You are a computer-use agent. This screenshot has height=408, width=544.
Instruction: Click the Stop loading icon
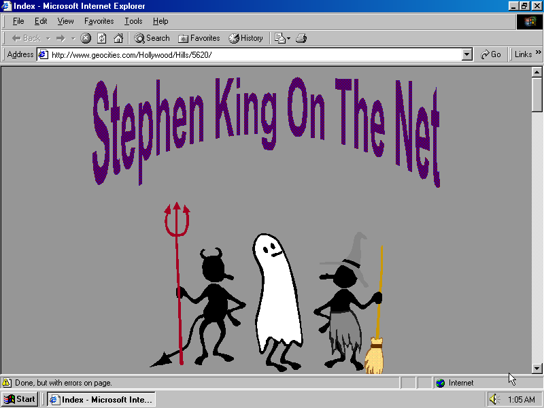point(86,38)
